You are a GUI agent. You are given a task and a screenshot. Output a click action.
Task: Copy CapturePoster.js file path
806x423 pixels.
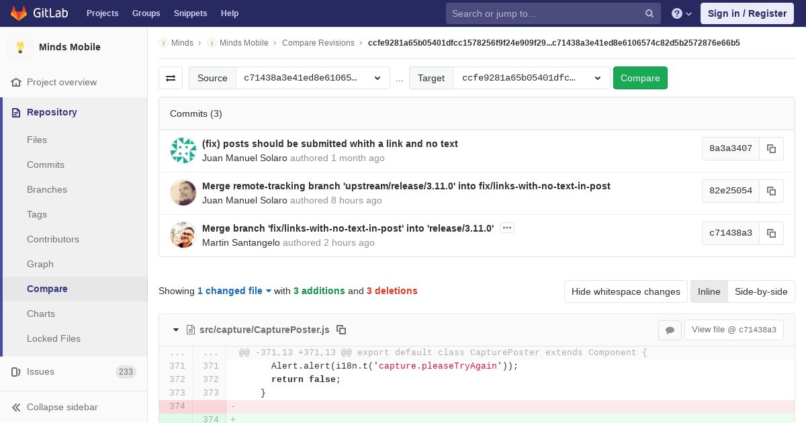341,330
